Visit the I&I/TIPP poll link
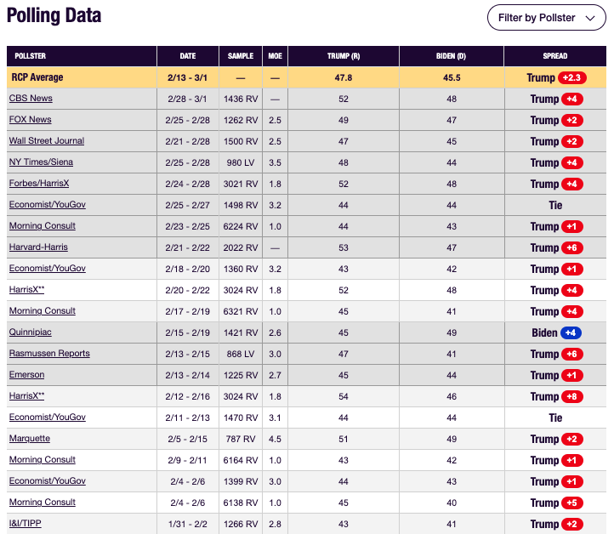The image size is (614, 534). pos(25,523)
